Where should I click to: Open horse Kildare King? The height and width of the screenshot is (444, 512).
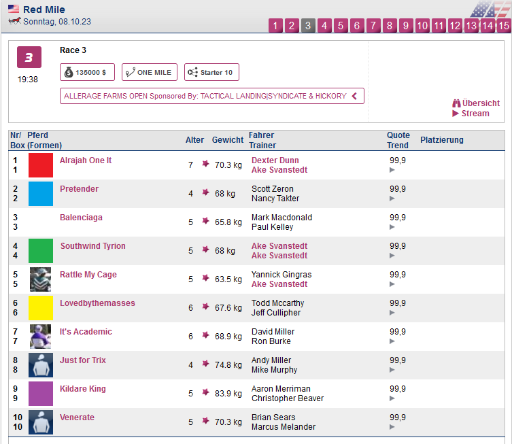click(82, 389)
